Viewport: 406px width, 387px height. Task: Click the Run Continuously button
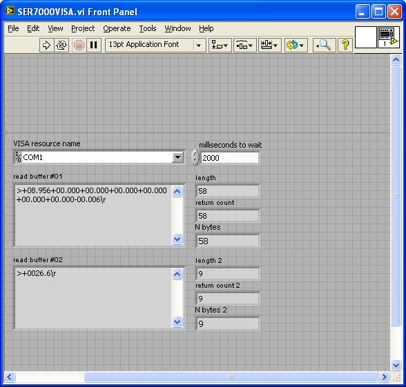click(61, 46)
